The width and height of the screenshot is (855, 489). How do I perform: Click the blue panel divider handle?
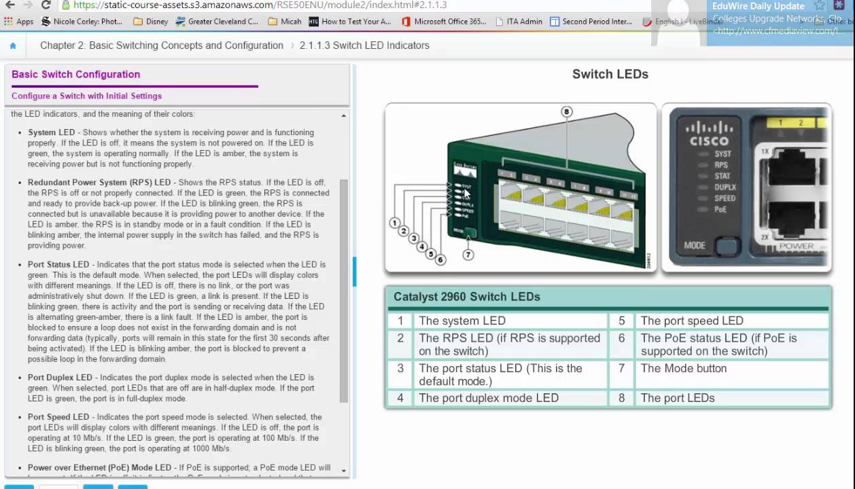(354, 271)
